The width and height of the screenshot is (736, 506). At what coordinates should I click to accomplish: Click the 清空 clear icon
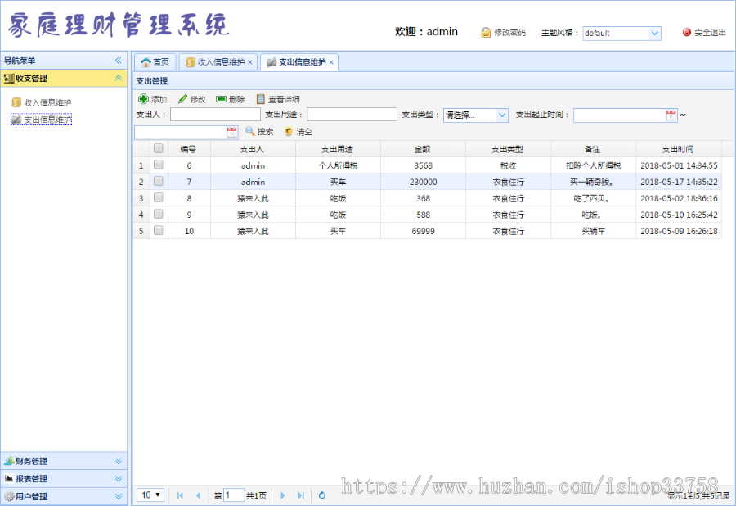(289, 132)
